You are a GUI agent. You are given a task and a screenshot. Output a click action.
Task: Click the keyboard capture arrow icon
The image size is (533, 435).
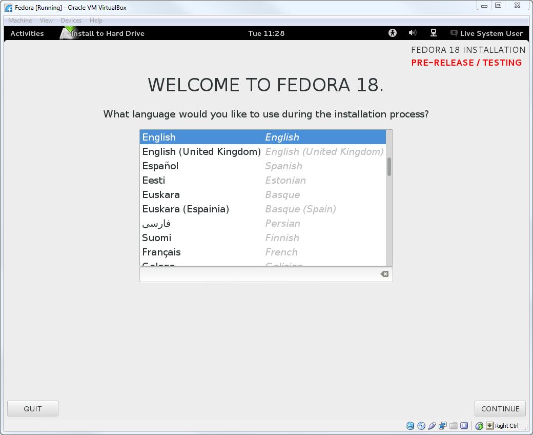coord(489,425)
